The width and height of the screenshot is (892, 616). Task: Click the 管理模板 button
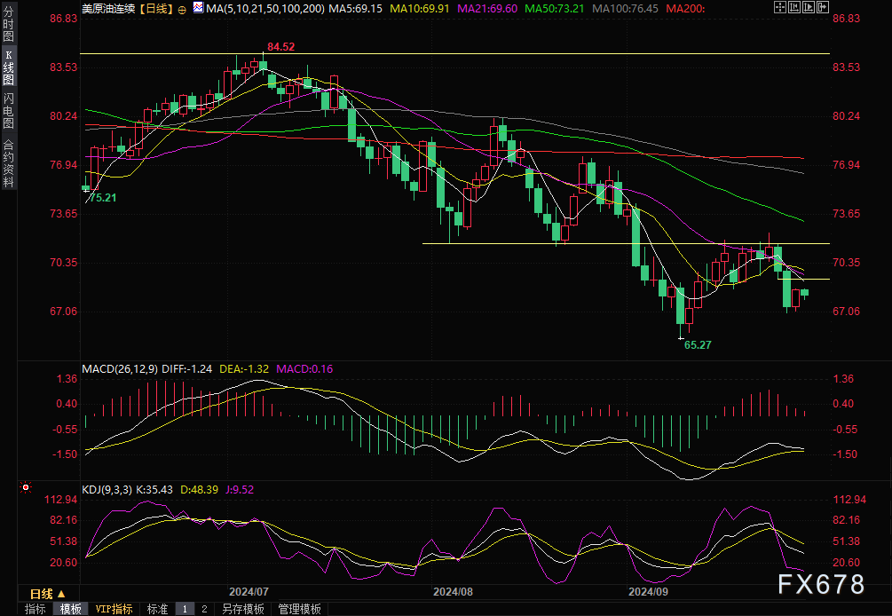point(299,609)
